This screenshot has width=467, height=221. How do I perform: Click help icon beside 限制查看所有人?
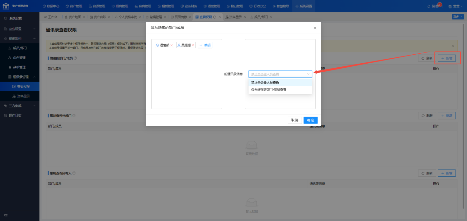pos(74,173)
